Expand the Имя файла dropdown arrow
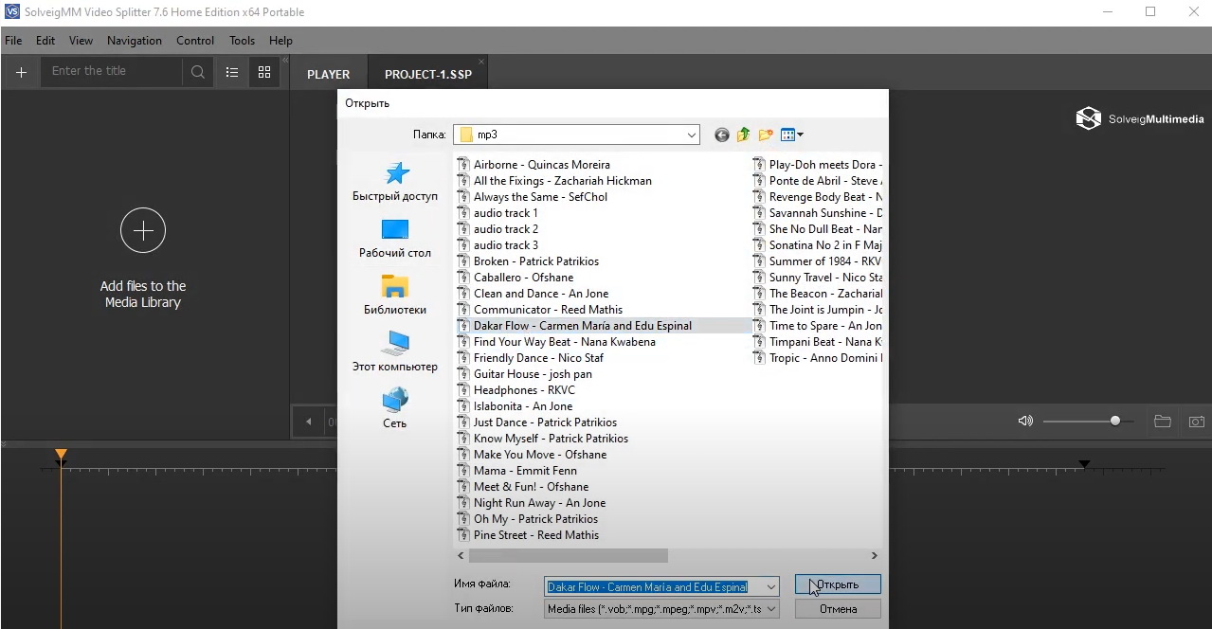1212x629 pixels. coord(770,587)
